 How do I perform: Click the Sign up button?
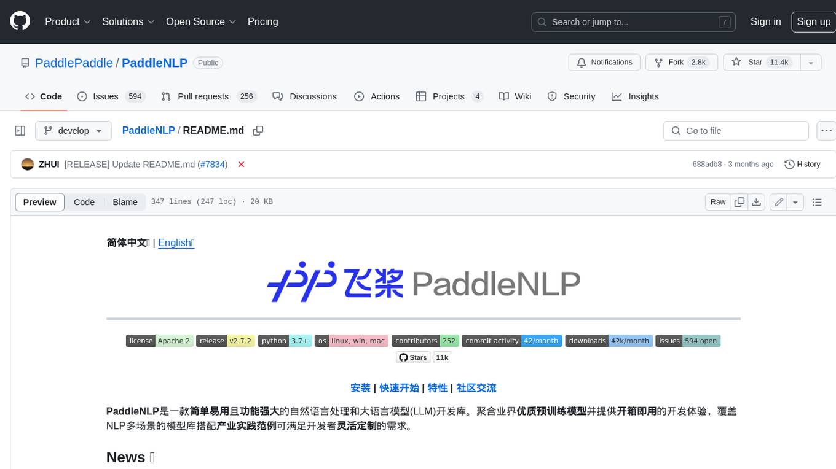pyautogui.click(x=813, y=21)
